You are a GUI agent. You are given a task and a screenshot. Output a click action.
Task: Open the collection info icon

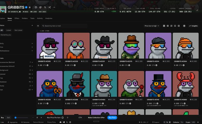[36, 7]
